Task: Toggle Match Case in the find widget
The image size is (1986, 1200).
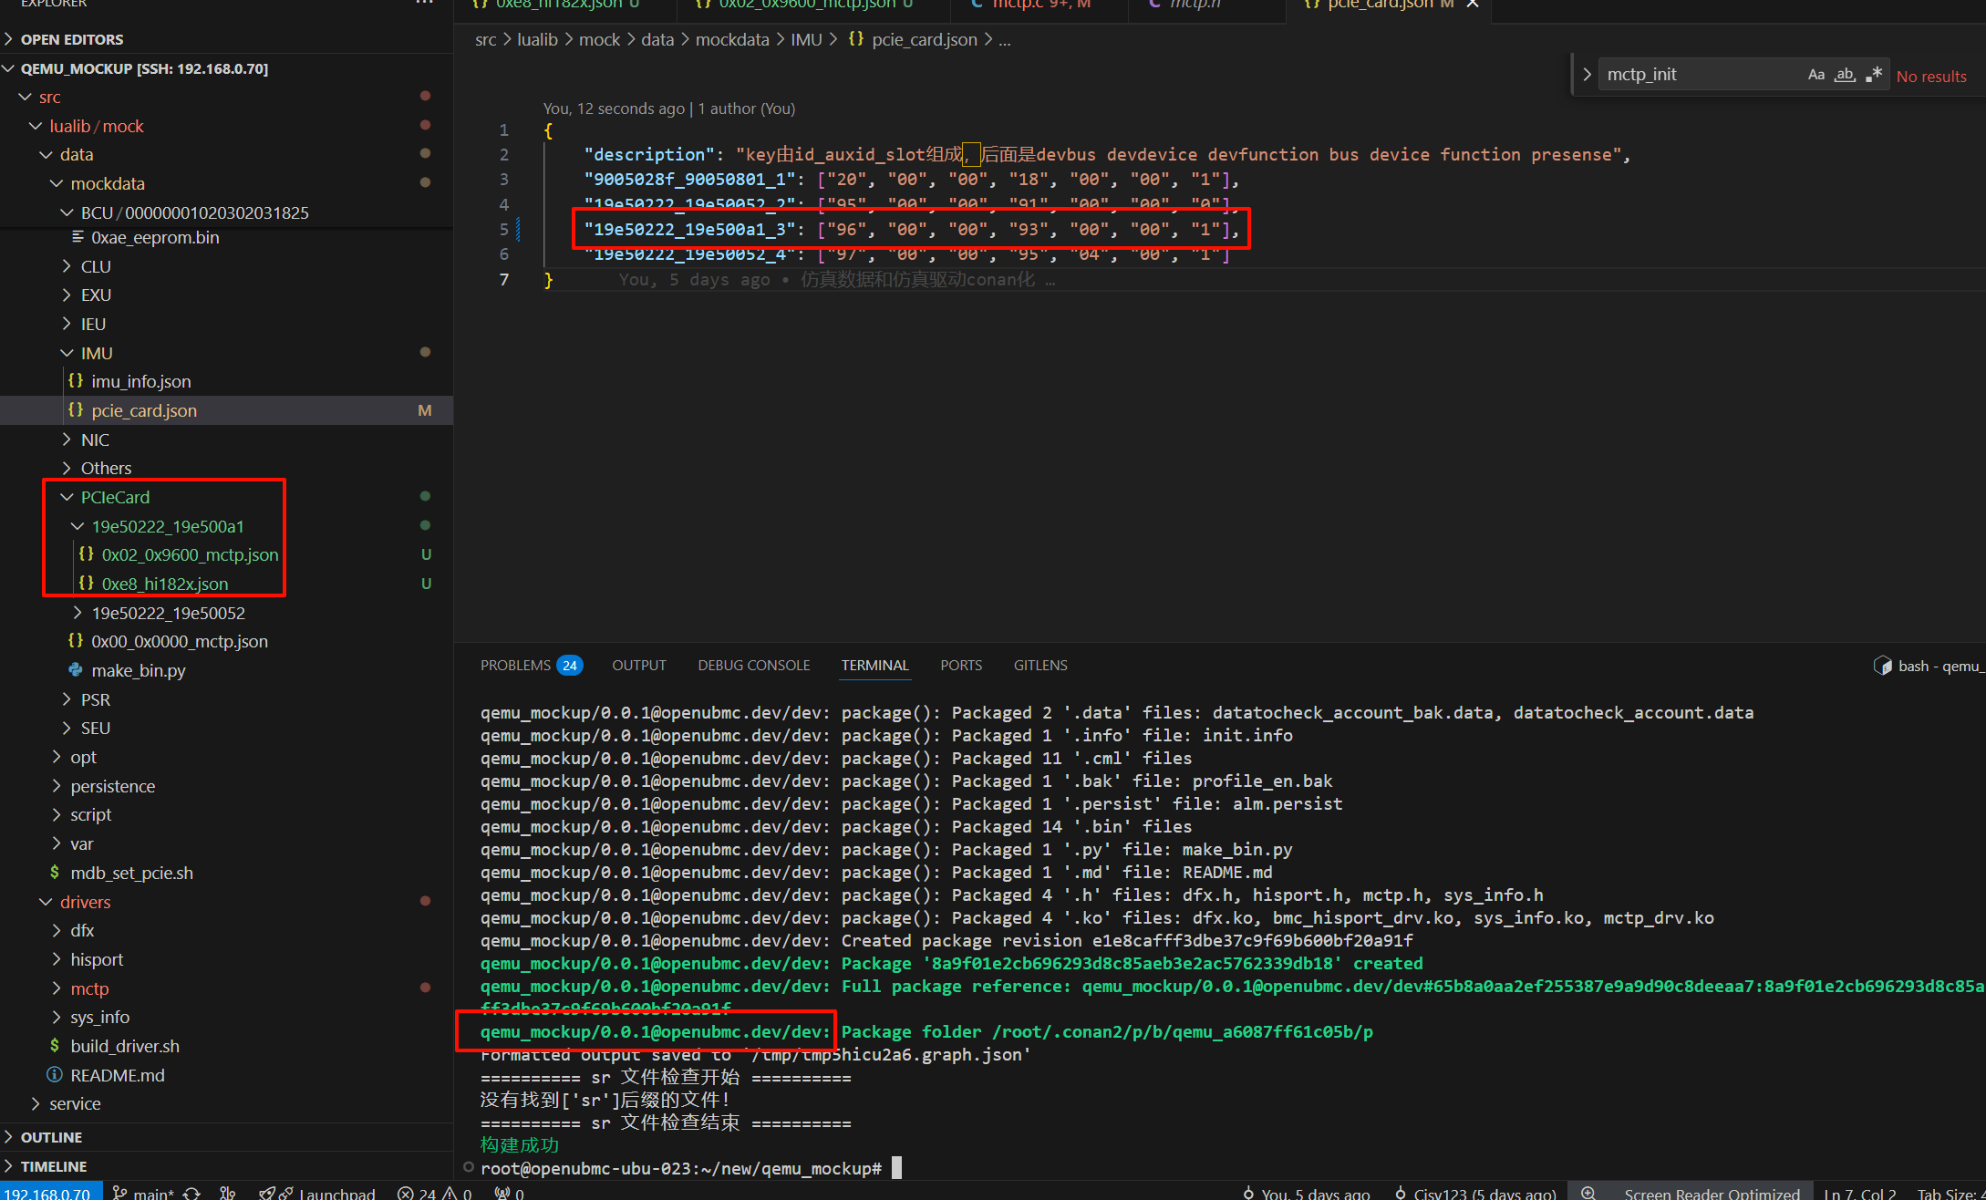Action: [1815, 75]
